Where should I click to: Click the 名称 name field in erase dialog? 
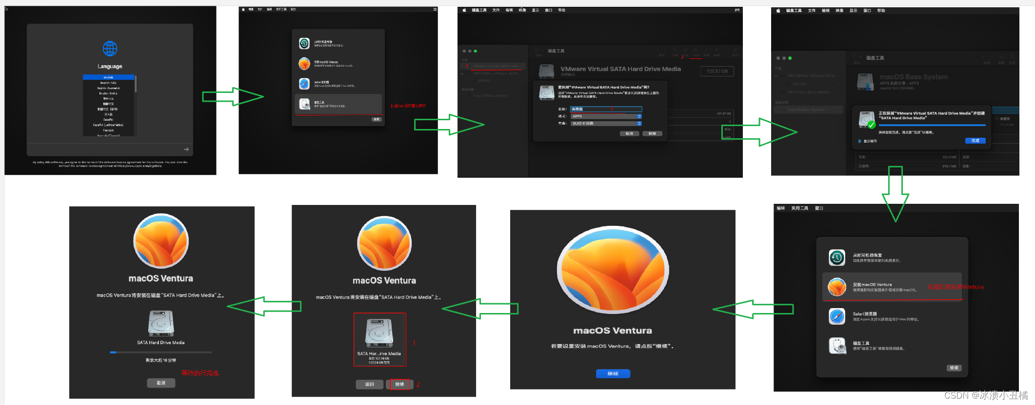click(x=606, y=109)
